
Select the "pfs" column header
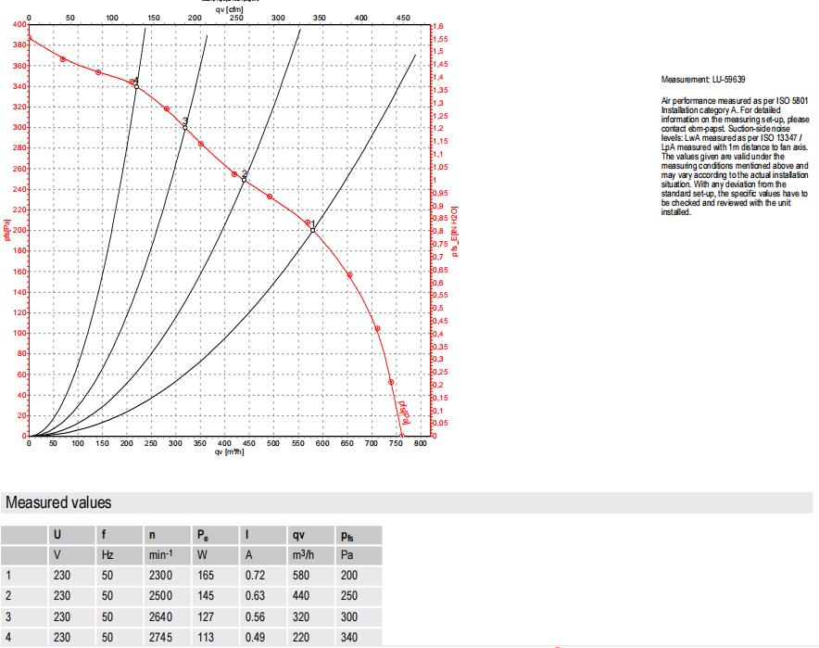(x=348, y=535)
